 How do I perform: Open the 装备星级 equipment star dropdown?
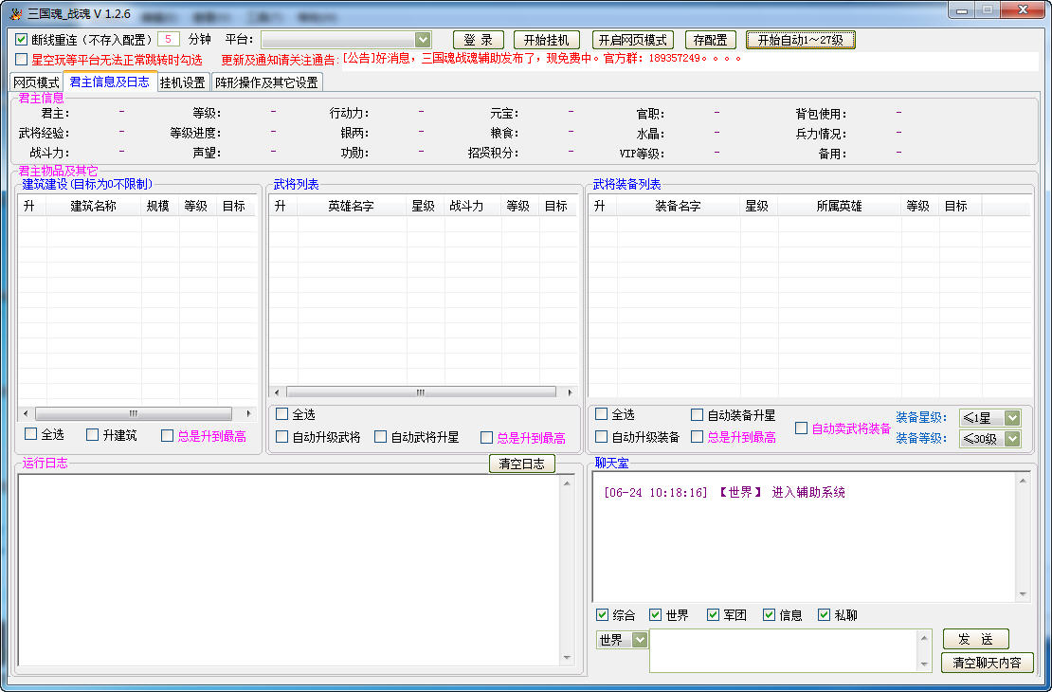click(1014, 418)
